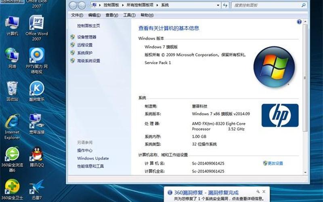Open the 帮助(H) menu

pos(147,15)
